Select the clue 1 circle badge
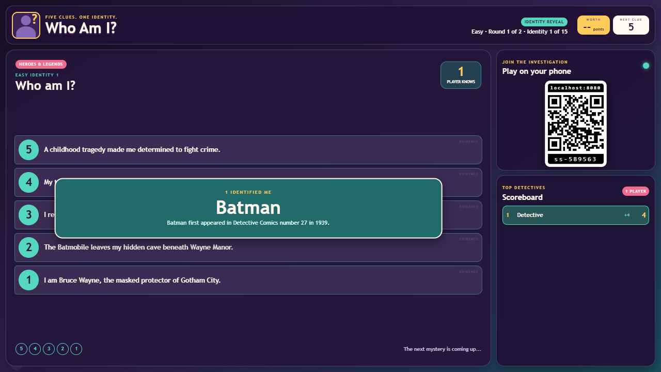The width and height of the screenshot is (661, 372). coord(29,280)
